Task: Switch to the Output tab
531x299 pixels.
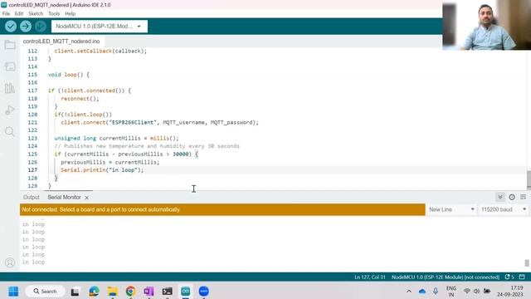Action: 32,198
